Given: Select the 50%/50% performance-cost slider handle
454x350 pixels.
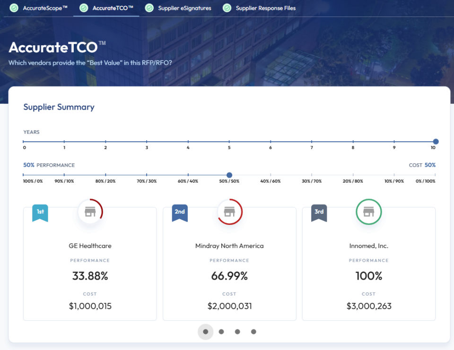Looking at the screenshot, I should click(x=229, y=175).
